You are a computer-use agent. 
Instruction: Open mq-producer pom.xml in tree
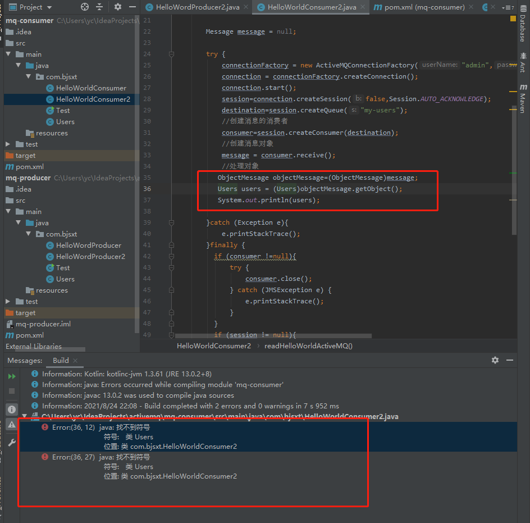[29, 335]
